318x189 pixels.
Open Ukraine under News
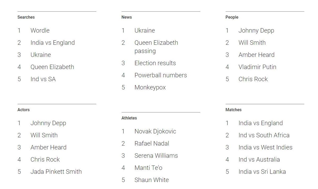[x=145, y=30]
